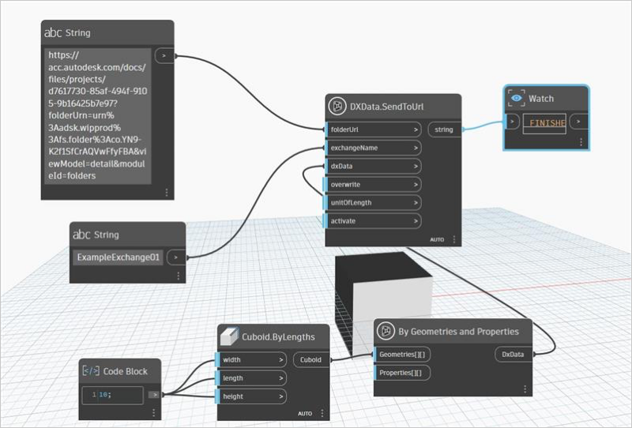Open options menu of the Watch node
This screenshot has width=632, height=428.
point(581,142)
